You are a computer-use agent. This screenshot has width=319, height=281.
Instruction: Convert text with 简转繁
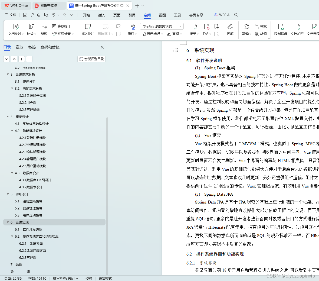pyautogui.click(x=261, y=26)
